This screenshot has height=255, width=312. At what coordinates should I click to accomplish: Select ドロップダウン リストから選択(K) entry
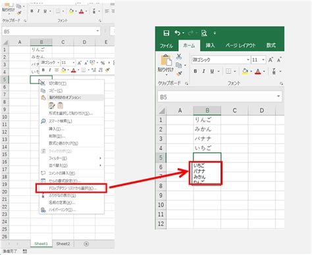[72, 188]
